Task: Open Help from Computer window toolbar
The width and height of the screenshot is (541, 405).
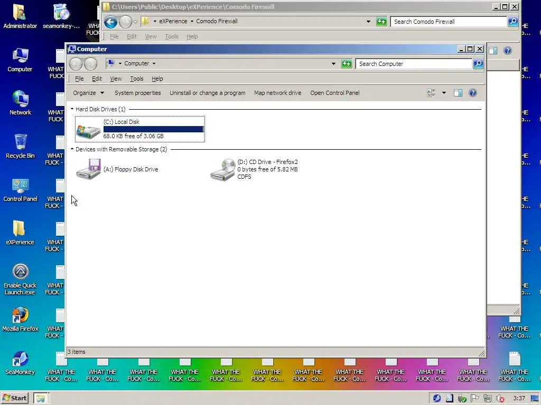Action: pos(473,93)
